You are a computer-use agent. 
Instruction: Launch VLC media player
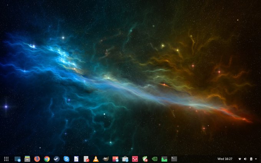click(96, 159)
